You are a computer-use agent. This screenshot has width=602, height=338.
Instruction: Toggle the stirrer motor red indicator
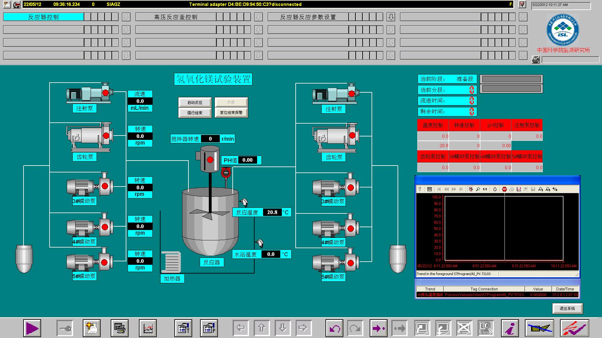pos(210,160)
